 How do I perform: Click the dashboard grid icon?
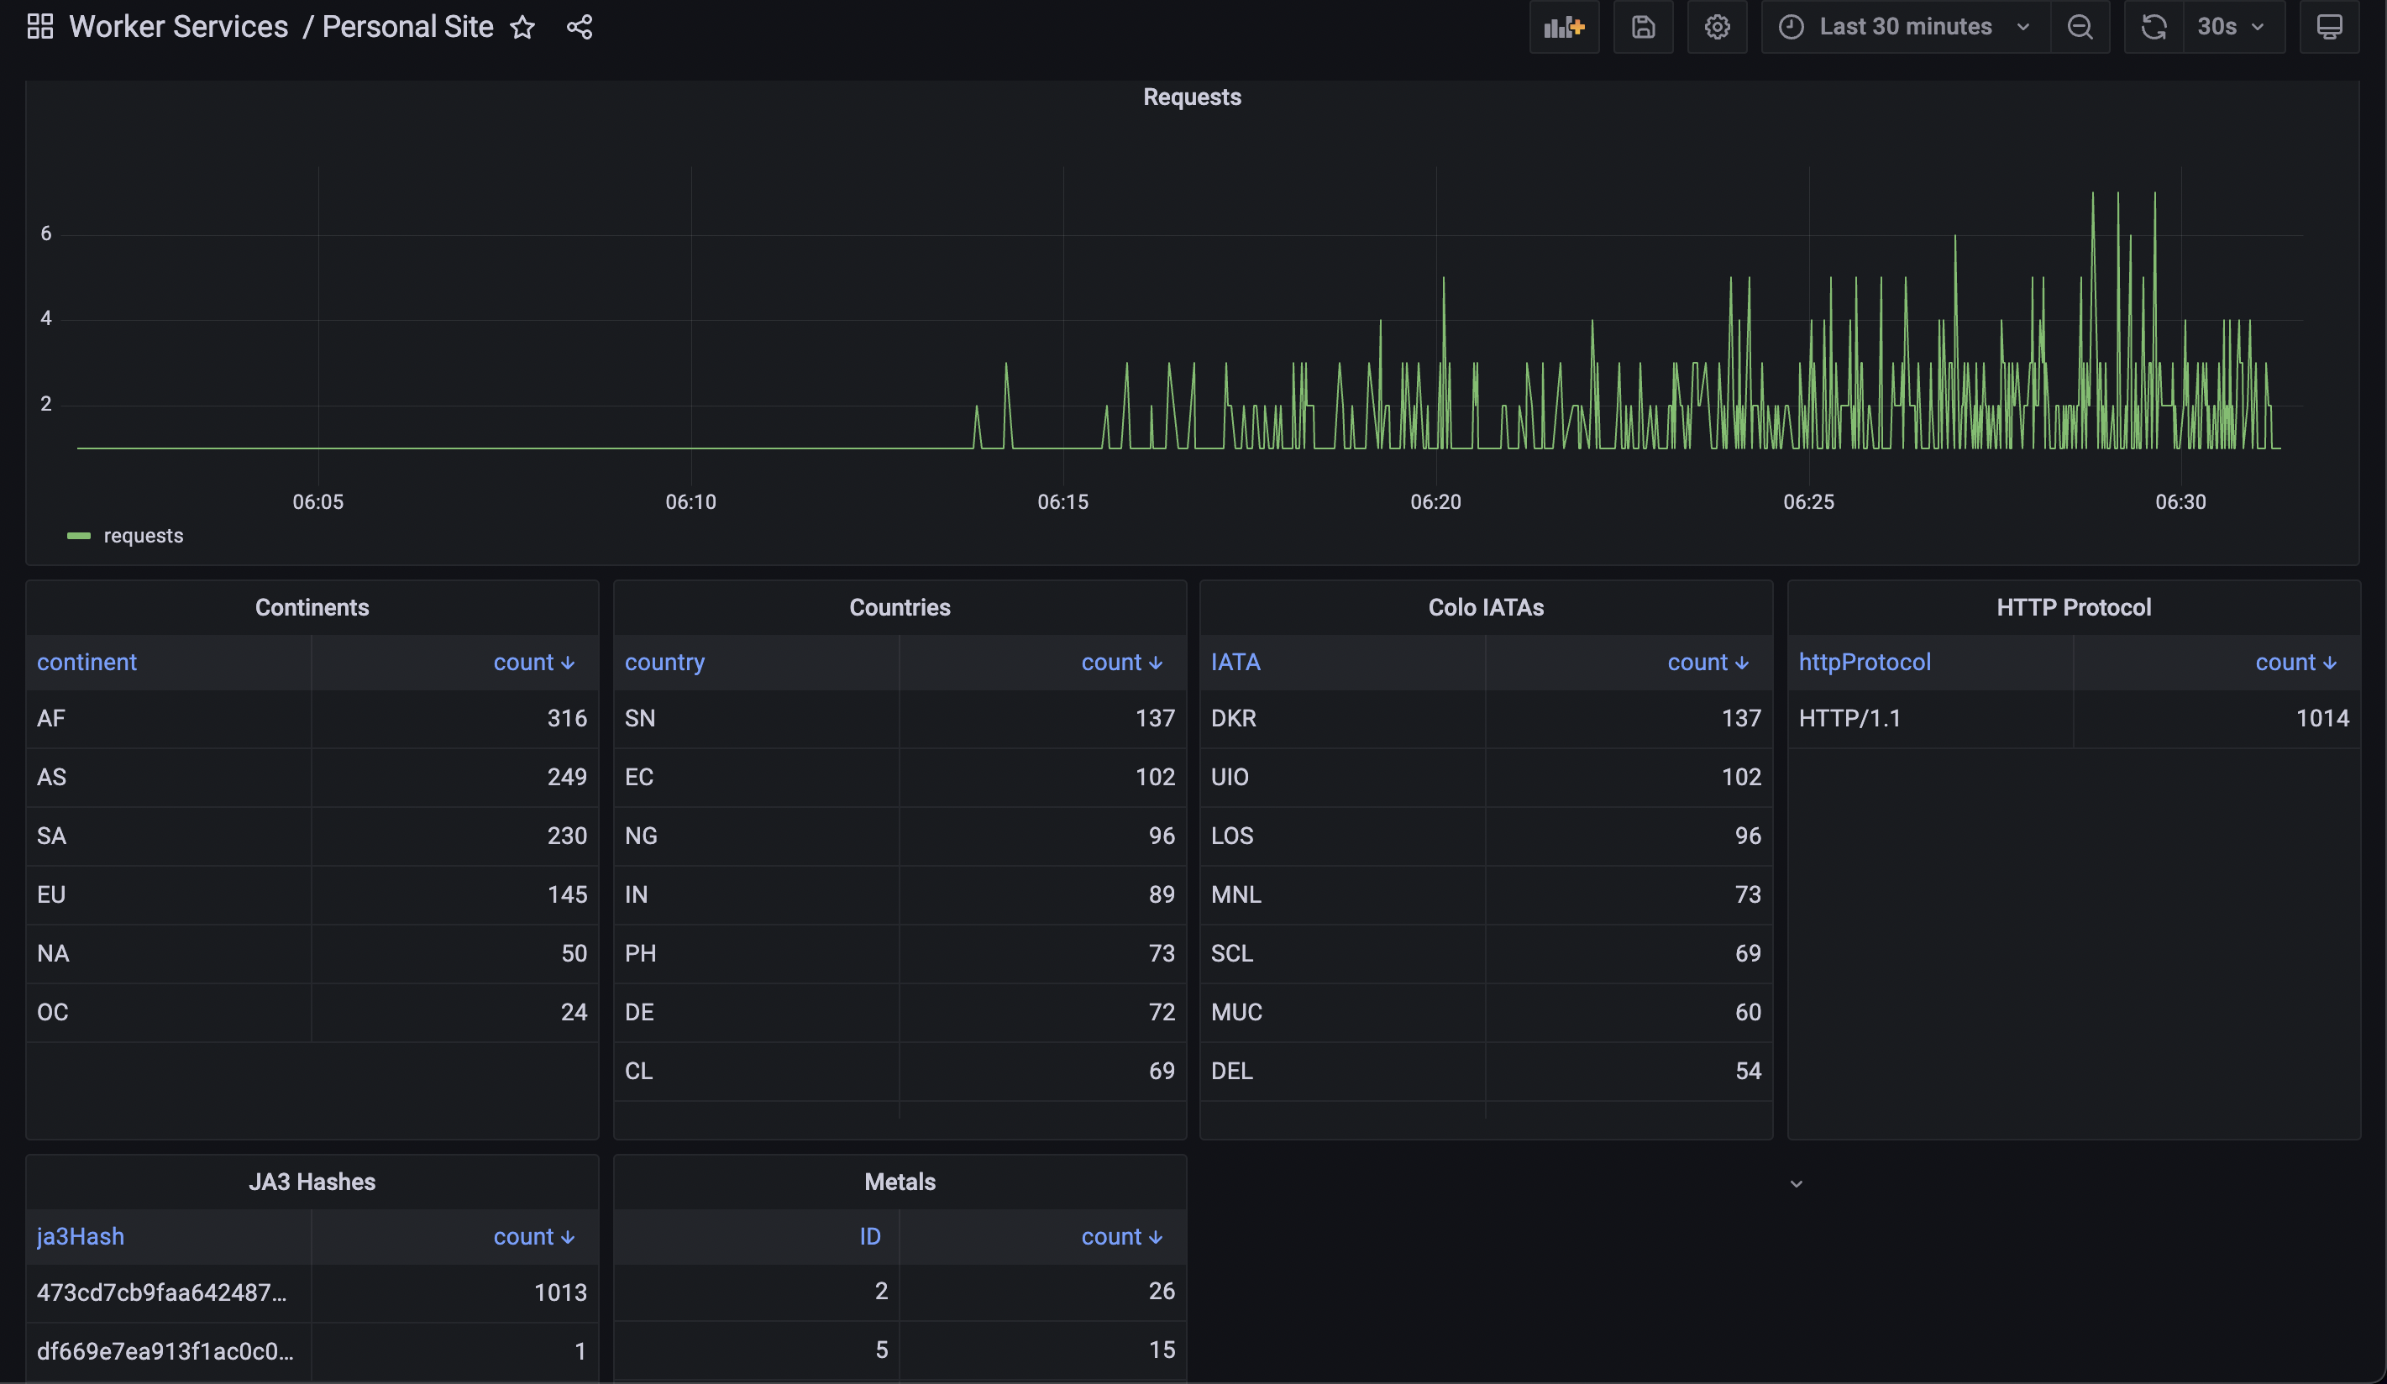coord(39,27)
